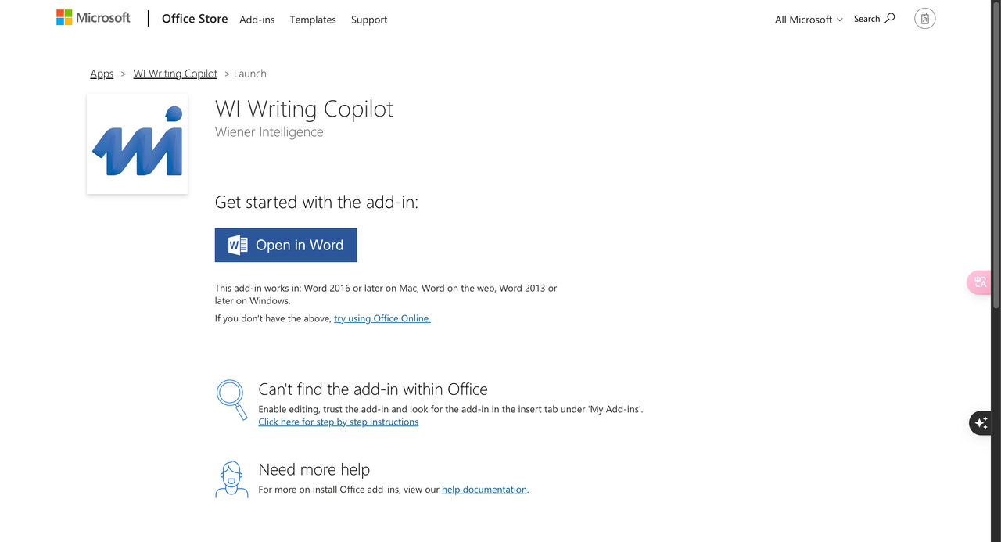Screen dimensions: 1001x542
Task: Expand the All Microsoft dropdown
Action: (x=809, y=20)
